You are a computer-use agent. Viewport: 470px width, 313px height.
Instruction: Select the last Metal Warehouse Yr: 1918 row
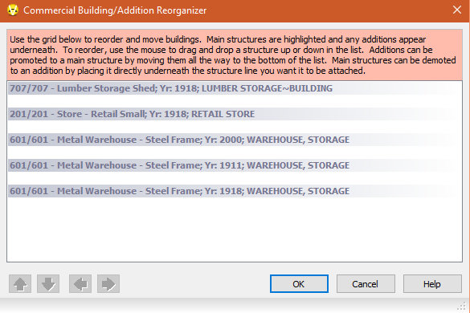tap(235, 191)
